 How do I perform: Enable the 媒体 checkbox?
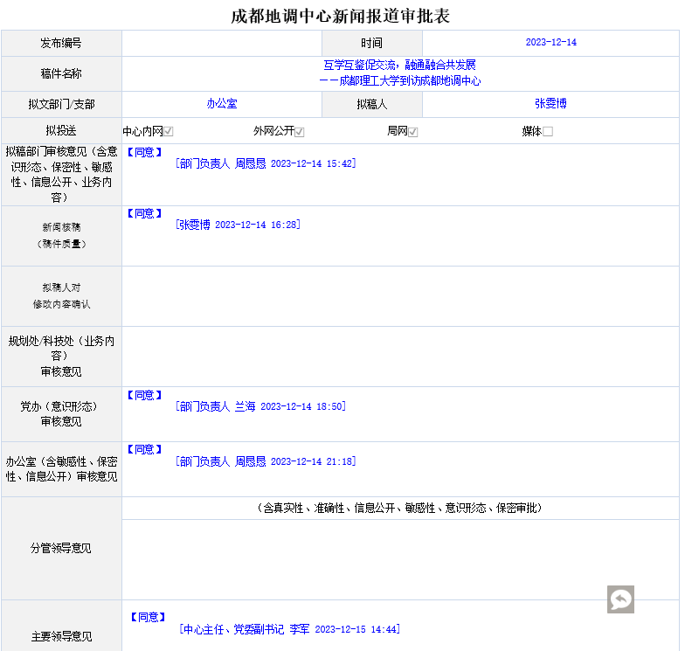pyautogui.click(x=548, y=132)
